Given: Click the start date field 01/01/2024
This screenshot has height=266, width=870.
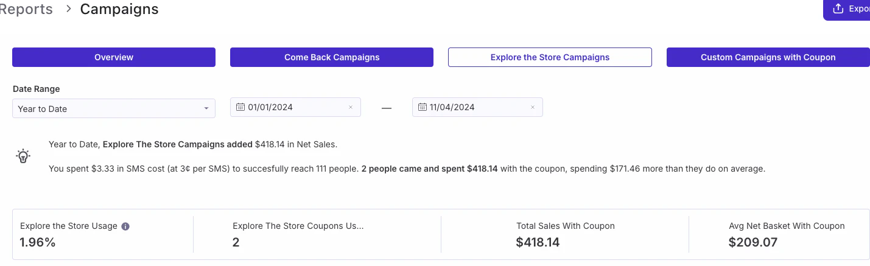Looking at the screenshot, I should pyautogui.click(x=292, y=107).
